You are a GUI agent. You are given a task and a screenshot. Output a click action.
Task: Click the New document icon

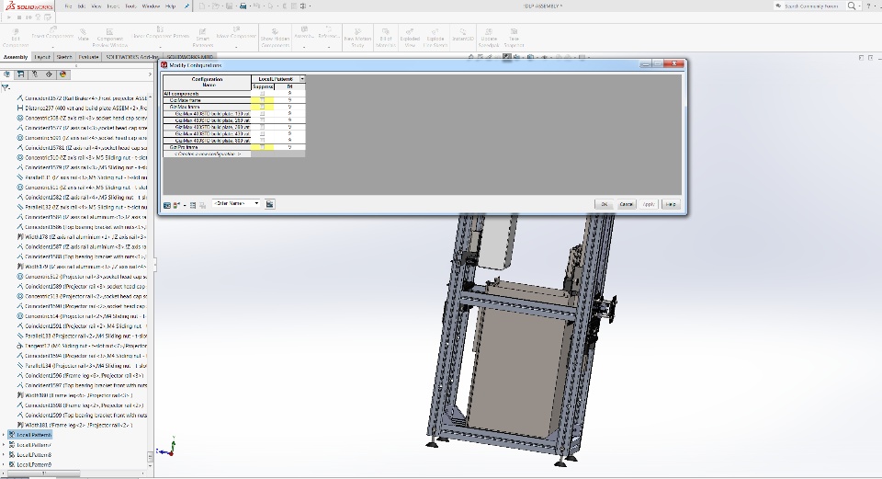coord(202,6)
